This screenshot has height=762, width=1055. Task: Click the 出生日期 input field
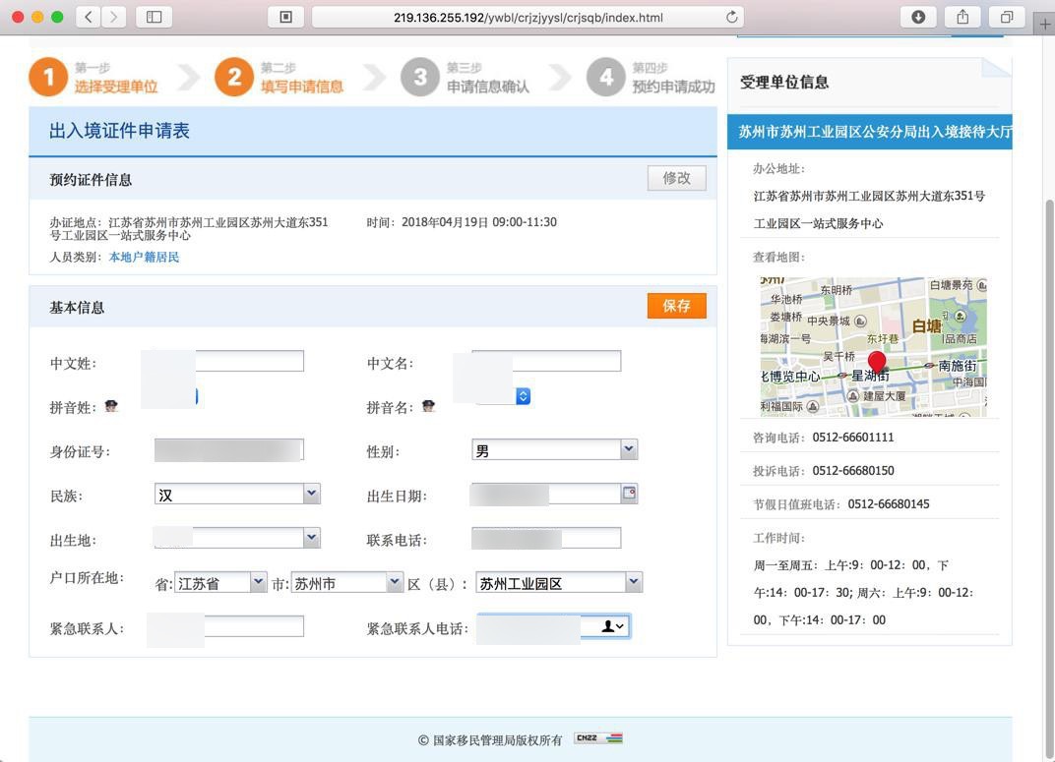pos(545,494)
